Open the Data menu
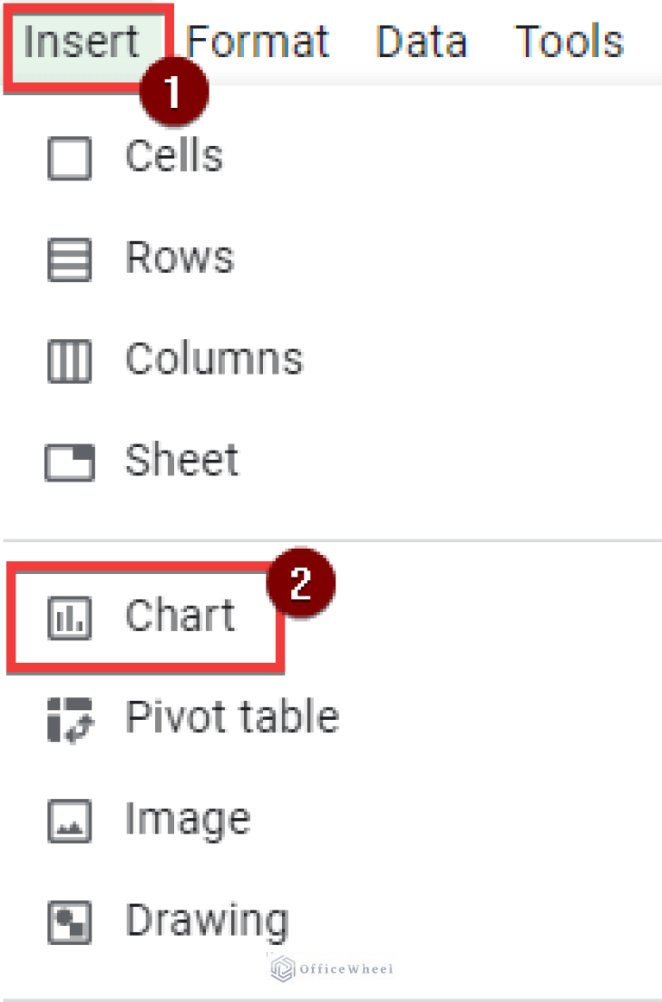The width and height of the screenshot is (662, 1002). 422,41
